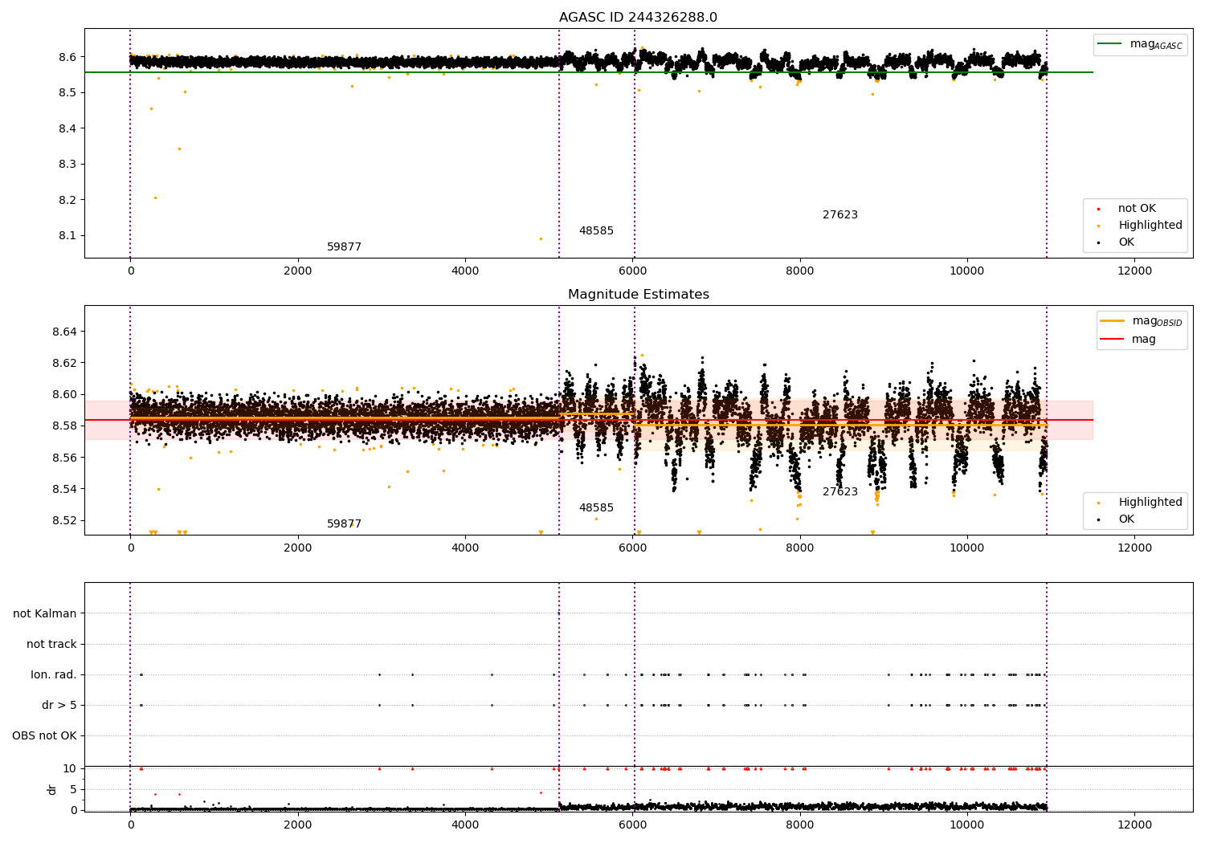The height and width of the screenshot is (843, 1205).
Task: Select the 'not Kalman' y-axis label
Action: (45, 613)
